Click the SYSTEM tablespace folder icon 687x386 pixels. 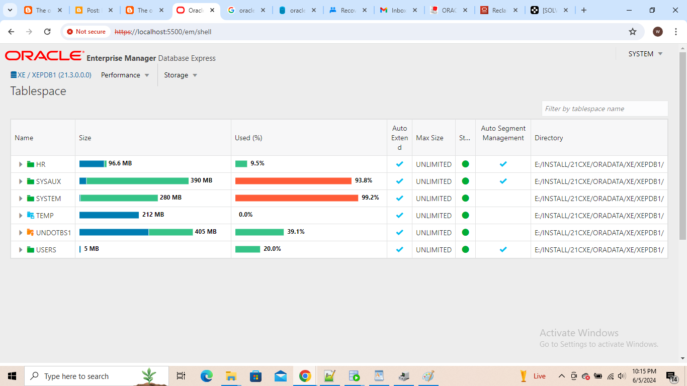[31, 199]
